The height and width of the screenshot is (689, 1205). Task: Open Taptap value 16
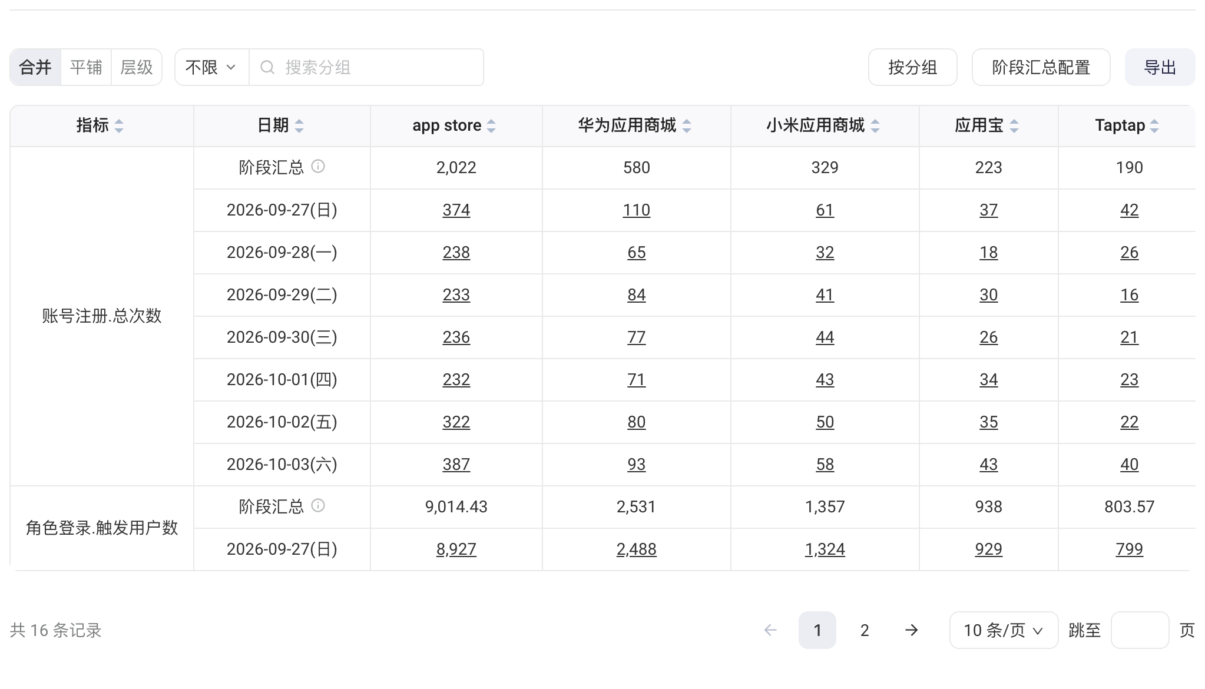pos(1130,295)
